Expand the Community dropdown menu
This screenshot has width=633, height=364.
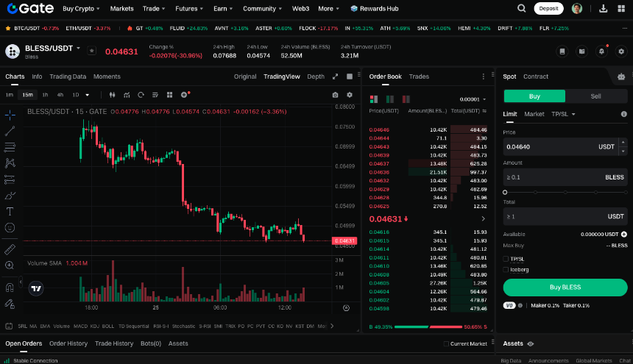[x=262, y=9]
